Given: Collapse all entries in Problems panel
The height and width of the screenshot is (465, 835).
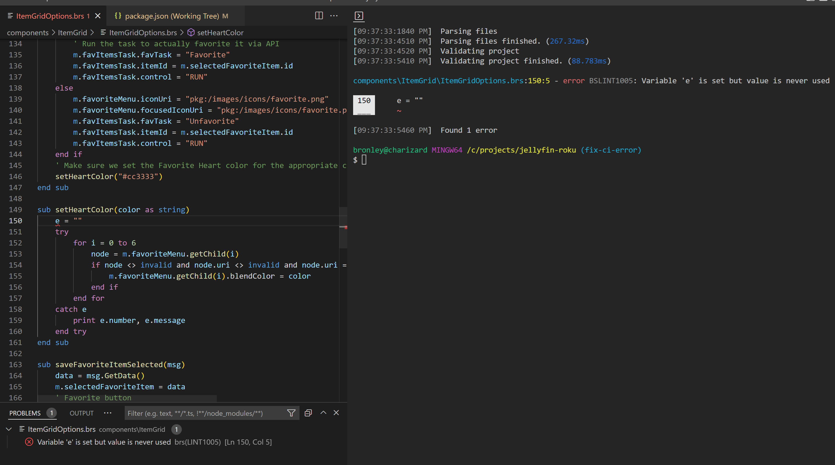Looking at the screenshot, I should pos(308,413).
